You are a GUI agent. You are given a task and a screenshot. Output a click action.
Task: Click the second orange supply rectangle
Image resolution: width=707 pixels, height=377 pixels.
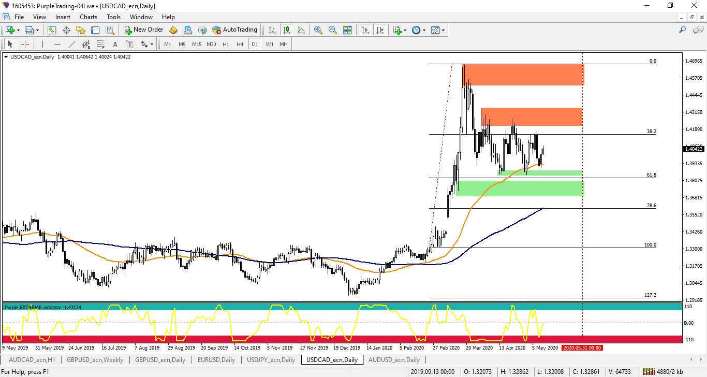pos(532,117)
